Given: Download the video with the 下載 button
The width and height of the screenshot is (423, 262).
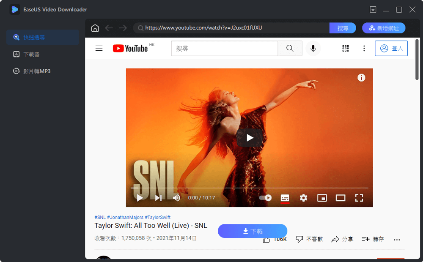Looking at the screenshot, I should coord(252,231).
